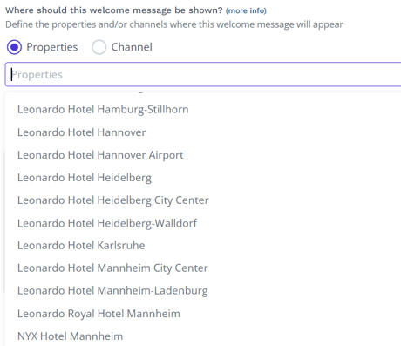Screen dimensions: 401x346
Task: Select Leonardo Hotel Heidelberg entry
Action: 203,178
